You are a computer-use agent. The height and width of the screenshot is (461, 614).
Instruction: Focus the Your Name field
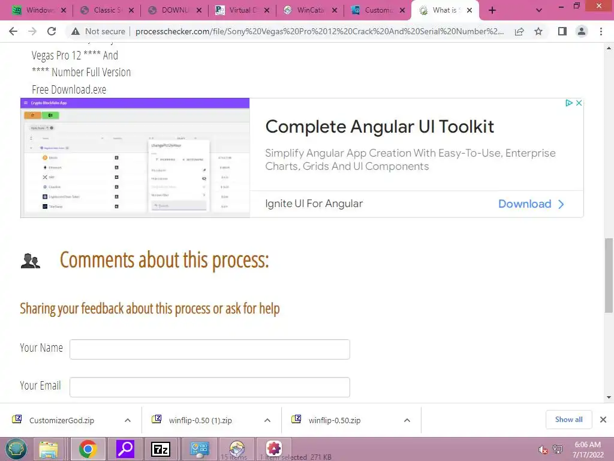(x=209, y=349)
